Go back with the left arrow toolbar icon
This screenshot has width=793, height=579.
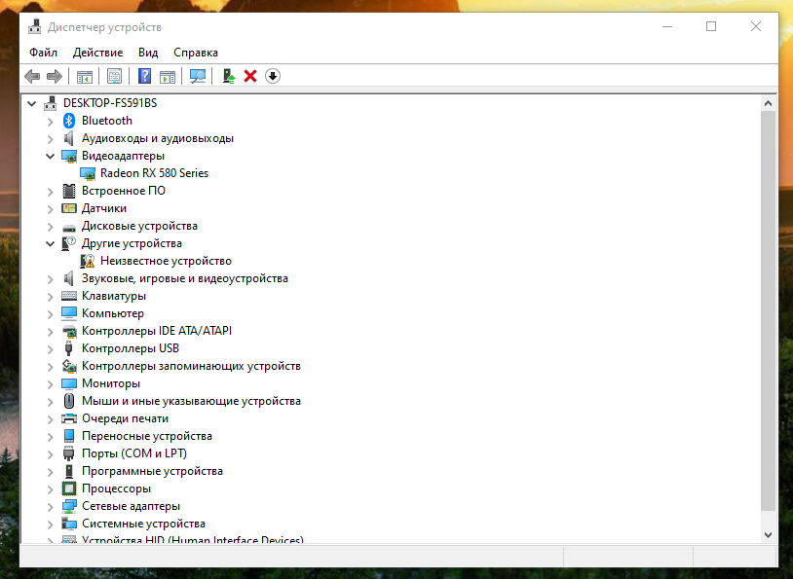pyautogui.click(x=32, y=76)
